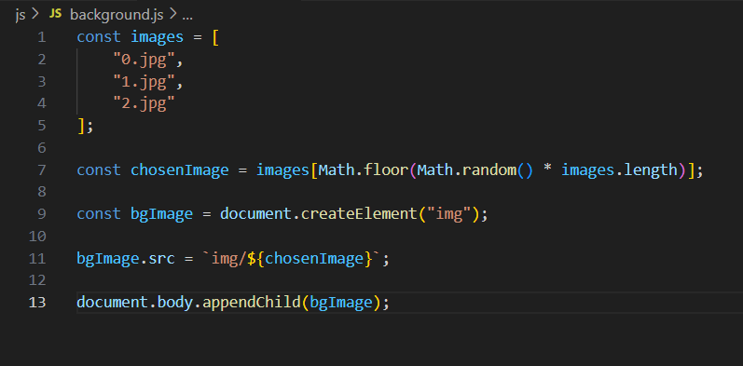Click the chosenImage variable declaration
Image resolution: width=743 pixels, height=366 pixels.
(180, 169)
